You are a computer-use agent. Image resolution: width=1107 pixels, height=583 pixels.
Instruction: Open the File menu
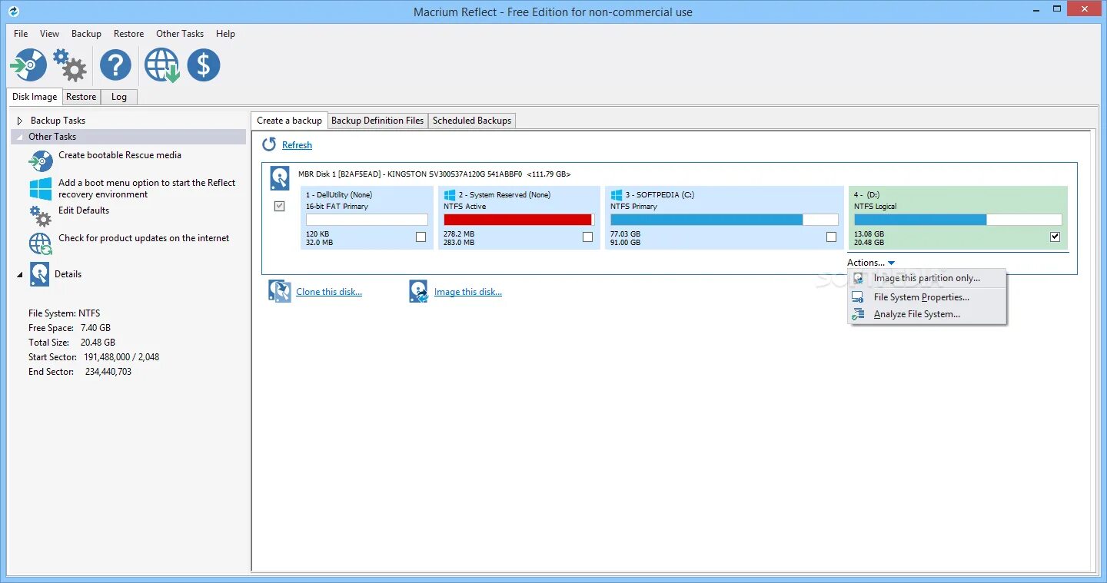[x=21, y=34]
